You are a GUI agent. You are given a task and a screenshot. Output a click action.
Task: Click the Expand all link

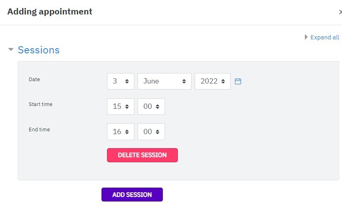pyautogui.click(x=325, y=37)
